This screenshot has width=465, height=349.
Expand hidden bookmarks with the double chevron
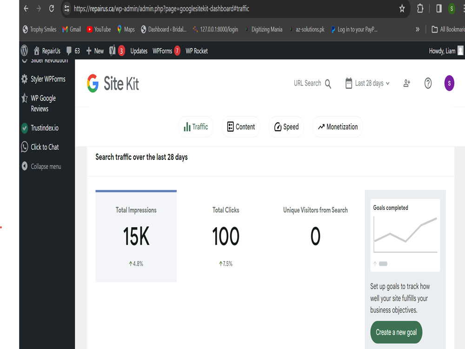click(x=418, y=29)
